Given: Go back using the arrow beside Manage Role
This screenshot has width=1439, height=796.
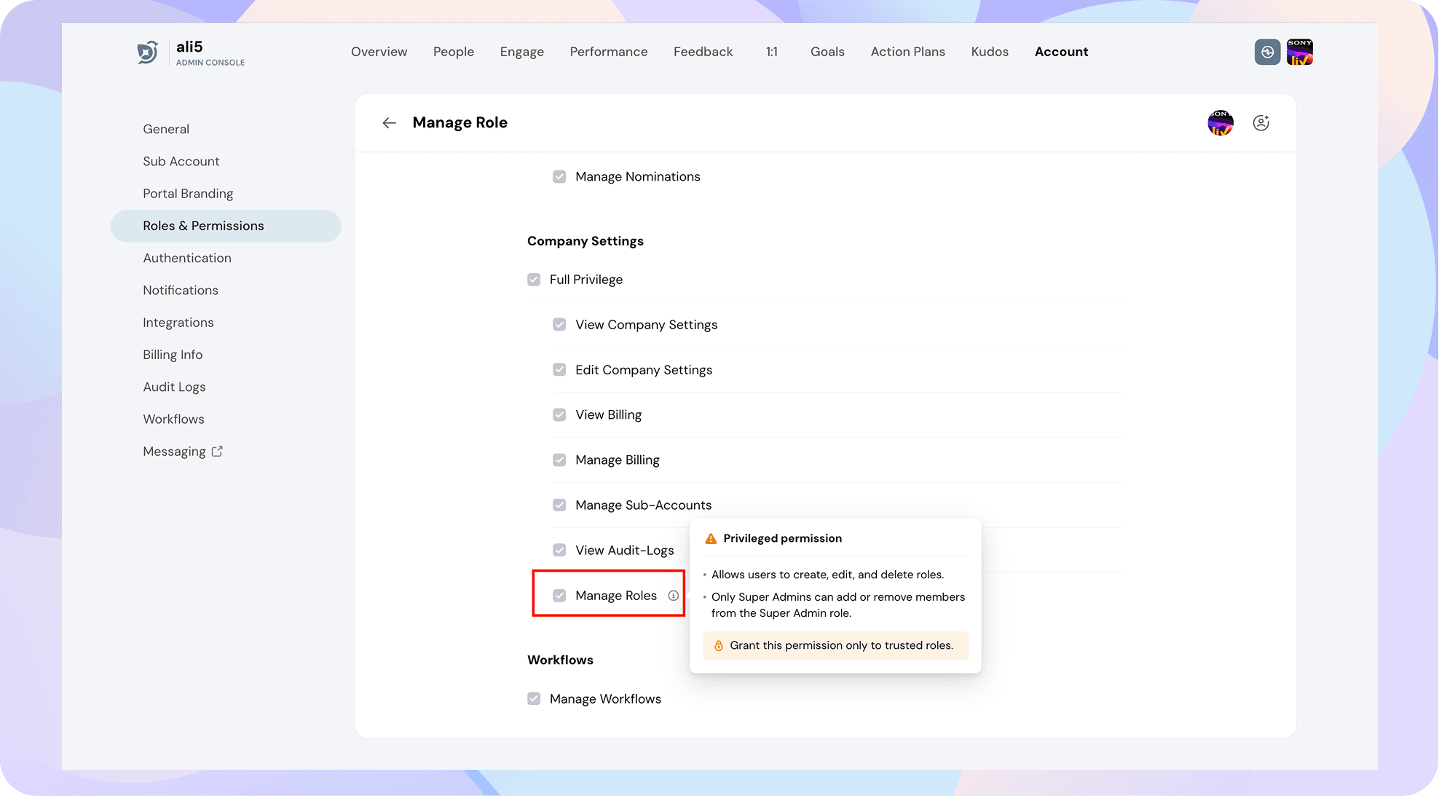Looking at the screenshot, I should 390,123.
